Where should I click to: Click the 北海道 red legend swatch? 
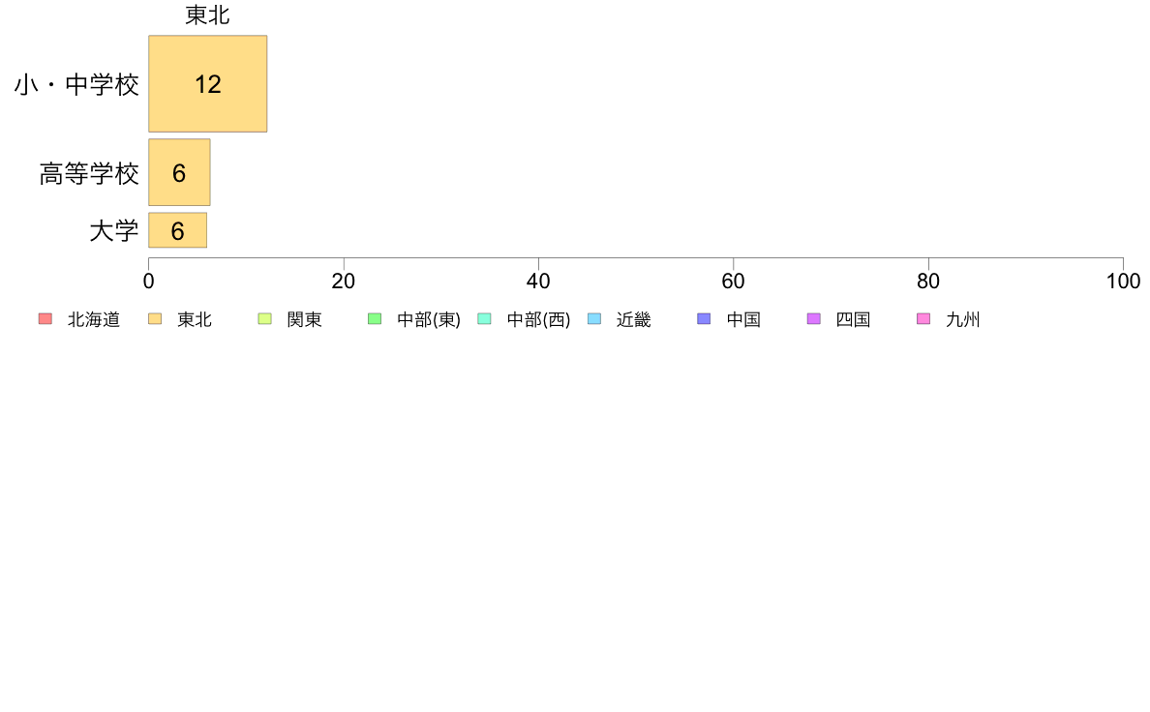tap(45, 319)
